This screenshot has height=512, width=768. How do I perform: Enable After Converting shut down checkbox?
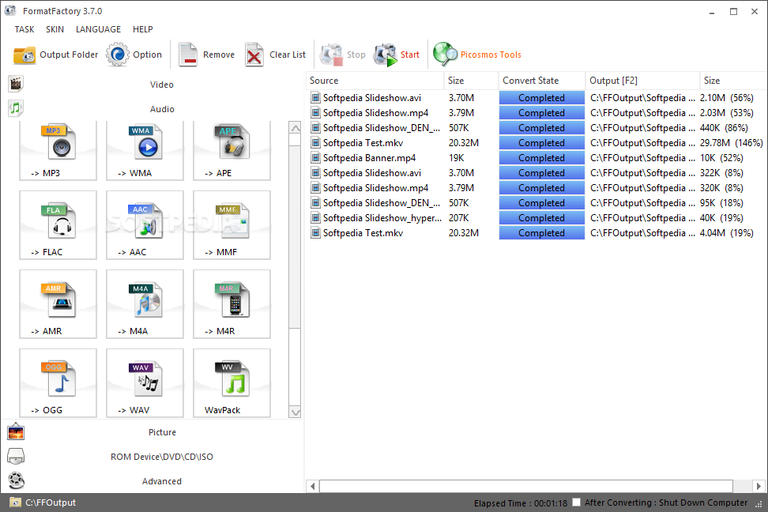point(577,503)
